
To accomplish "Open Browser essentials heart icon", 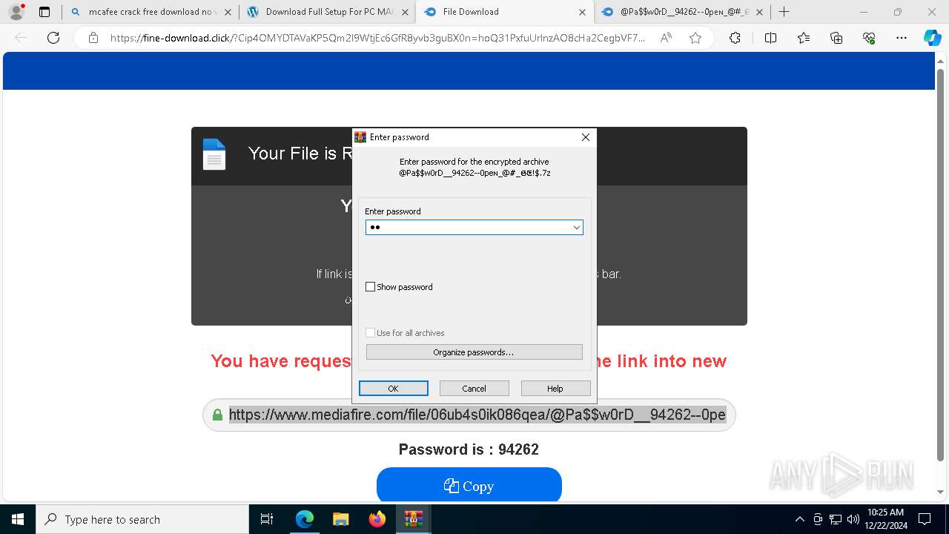I will [869, 38].
